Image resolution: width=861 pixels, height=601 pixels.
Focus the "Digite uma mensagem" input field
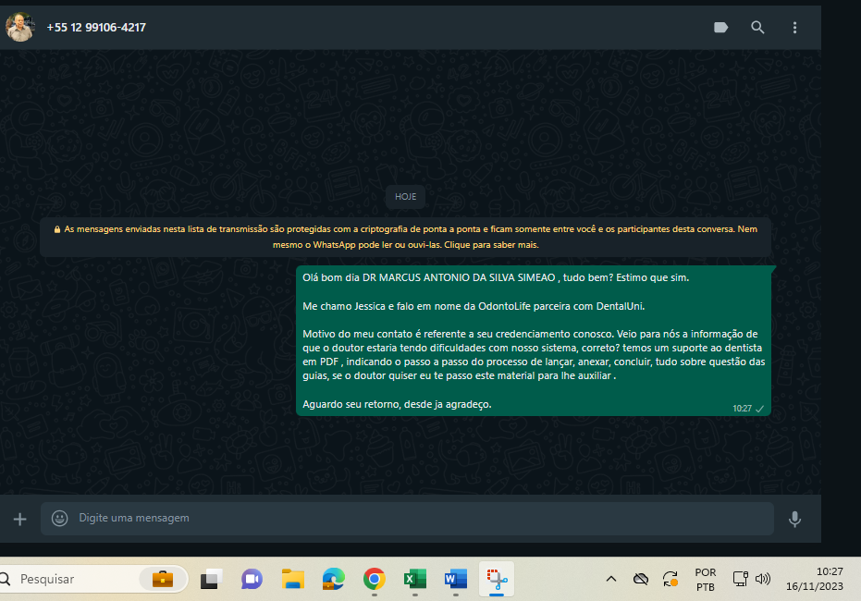click(x=416, y=519)
